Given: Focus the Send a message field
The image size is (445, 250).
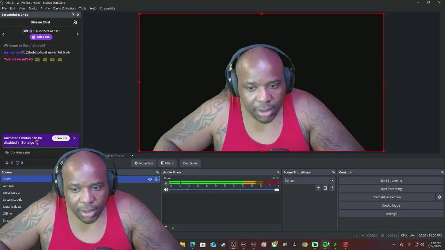Looking at the screenshot, I should click(x=40, y=152).
